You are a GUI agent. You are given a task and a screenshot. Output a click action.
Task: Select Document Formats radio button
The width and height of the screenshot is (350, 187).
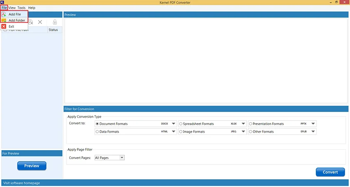97,123
